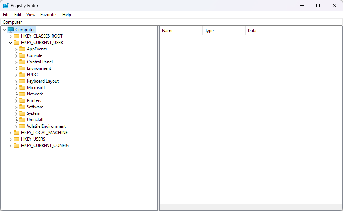This screenshot has width=343, height=211.
Task: Click the horizontal scrollbar in values pane
Action: (x=248, y=207)
